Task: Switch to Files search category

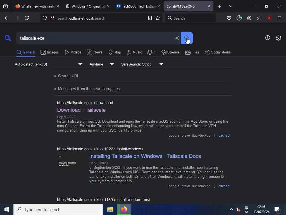Action: [x=192, y=52]
